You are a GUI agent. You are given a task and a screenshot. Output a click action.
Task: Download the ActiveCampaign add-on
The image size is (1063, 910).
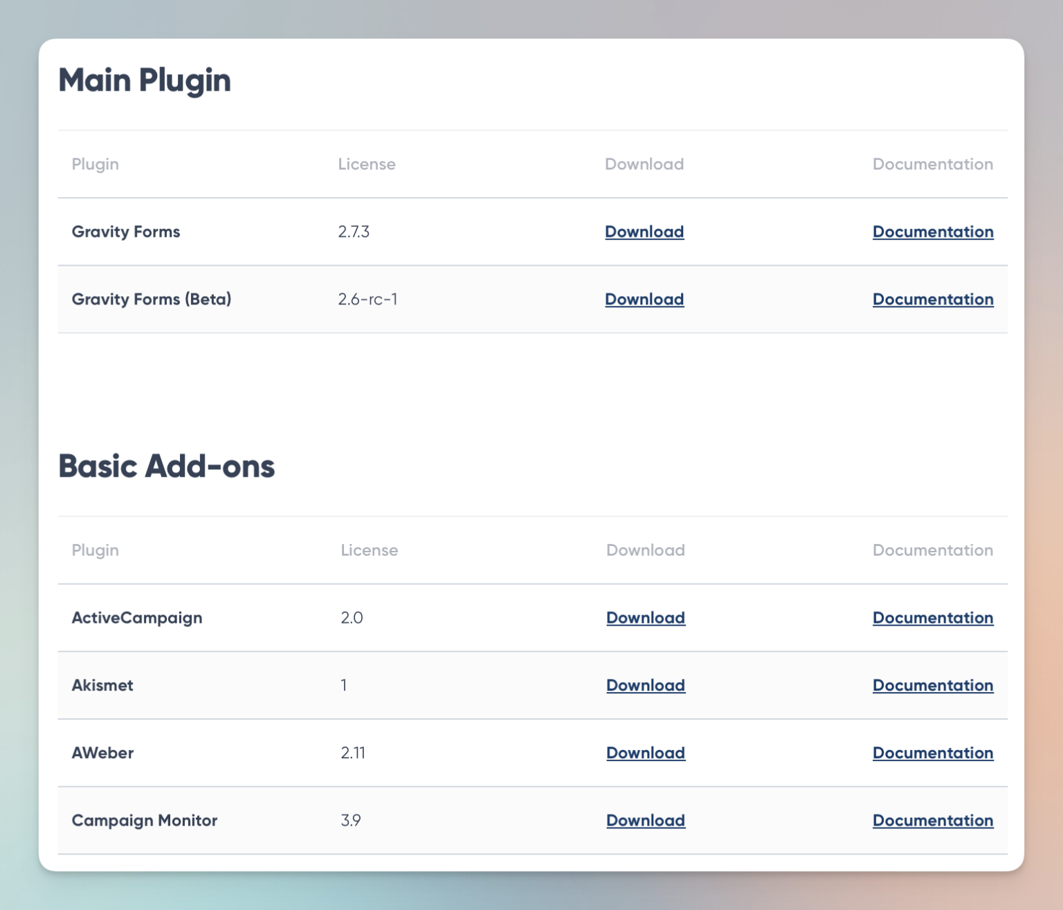point(645,617)
